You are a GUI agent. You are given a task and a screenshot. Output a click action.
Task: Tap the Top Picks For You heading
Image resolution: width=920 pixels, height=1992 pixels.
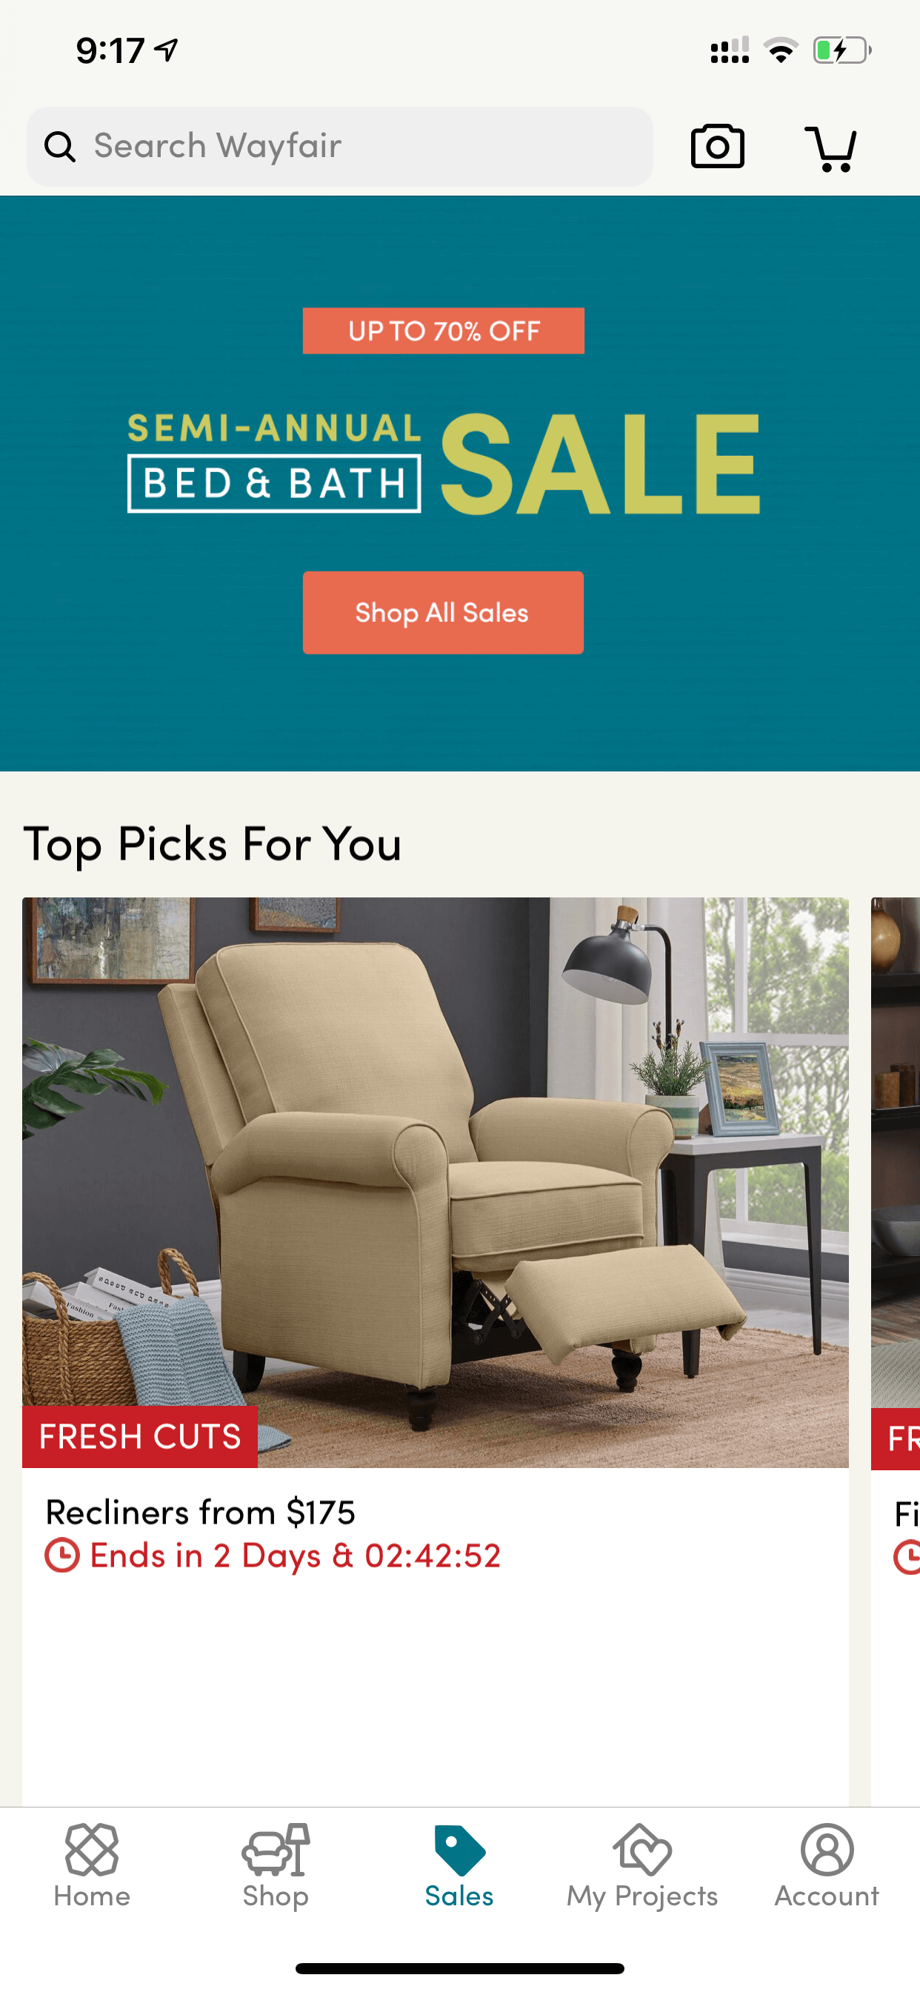[x=213, y=843]
